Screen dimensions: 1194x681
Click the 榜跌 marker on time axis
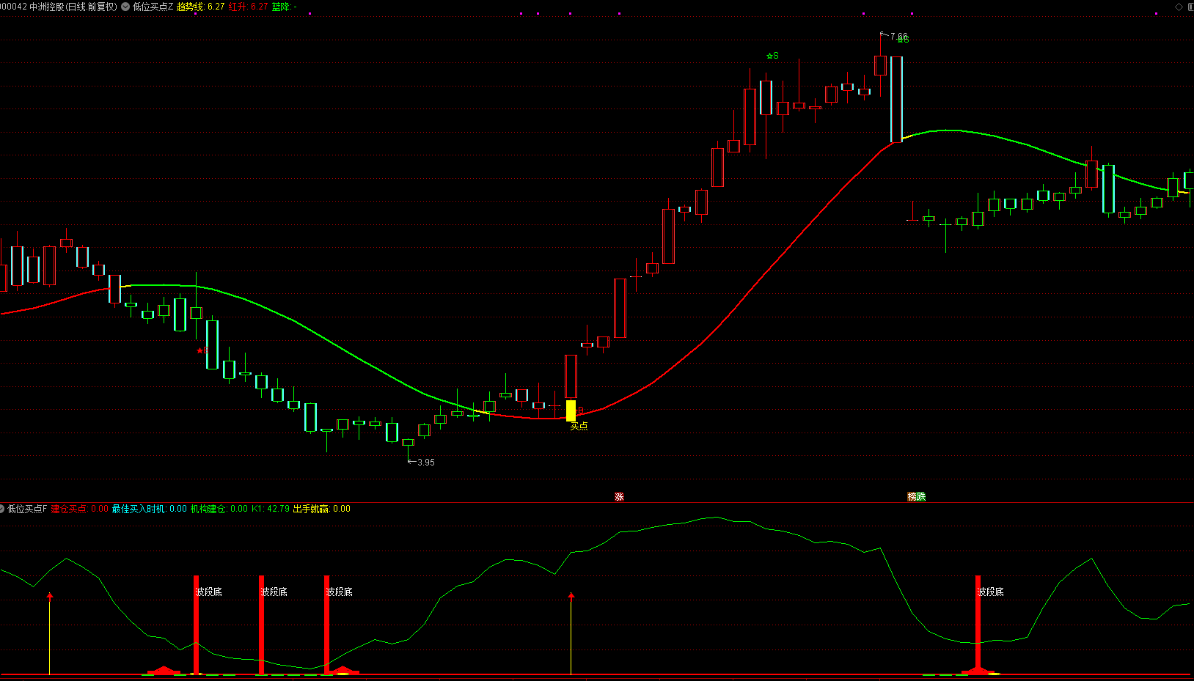(x=916, y=496)
